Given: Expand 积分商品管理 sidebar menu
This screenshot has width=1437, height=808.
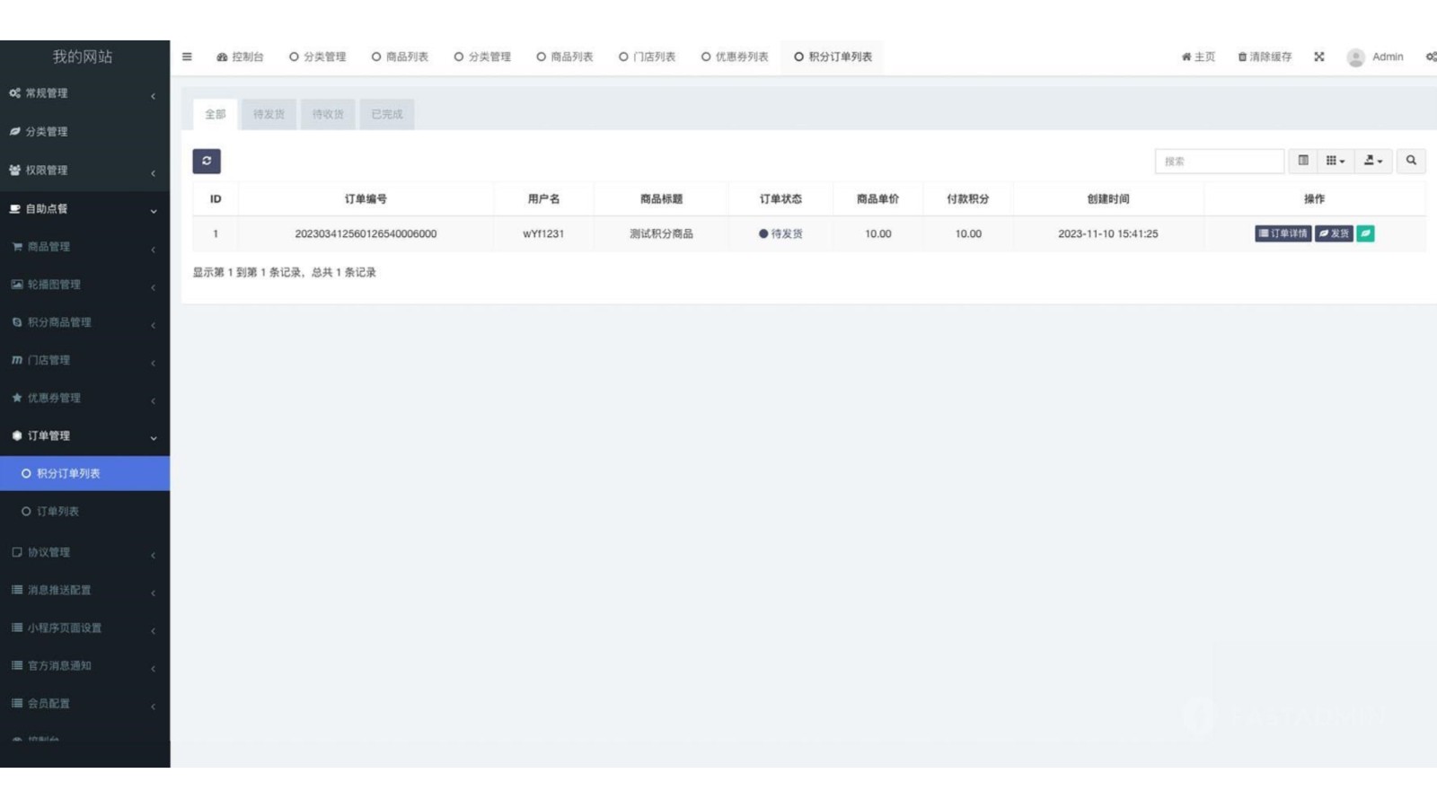Looking at the screenshot, I should [84, 321].
